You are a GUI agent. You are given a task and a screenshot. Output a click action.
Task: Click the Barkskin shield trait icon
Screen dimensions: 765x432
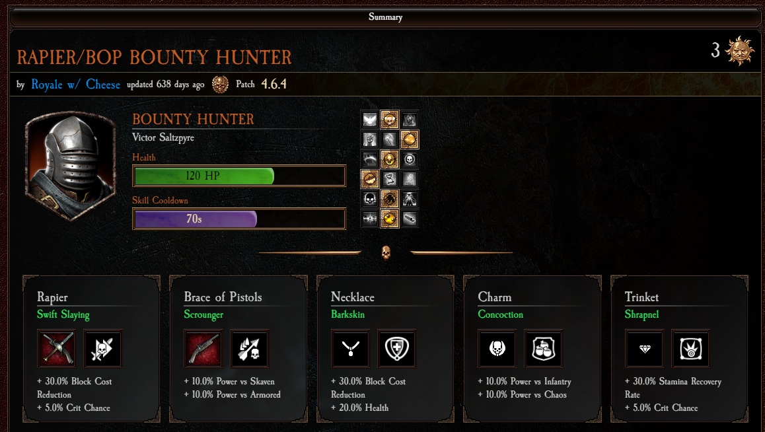pyautogui.click(x=396, y=349)
